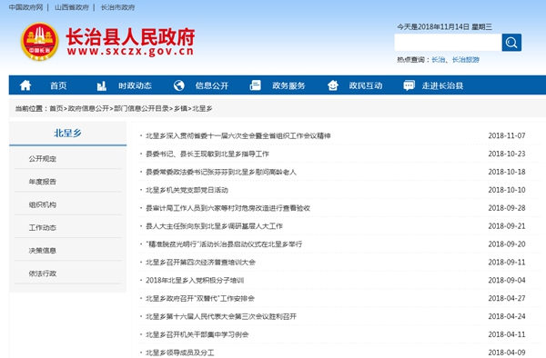
Task: Click the document icon beside 政务服务
Action: [255, 85]
